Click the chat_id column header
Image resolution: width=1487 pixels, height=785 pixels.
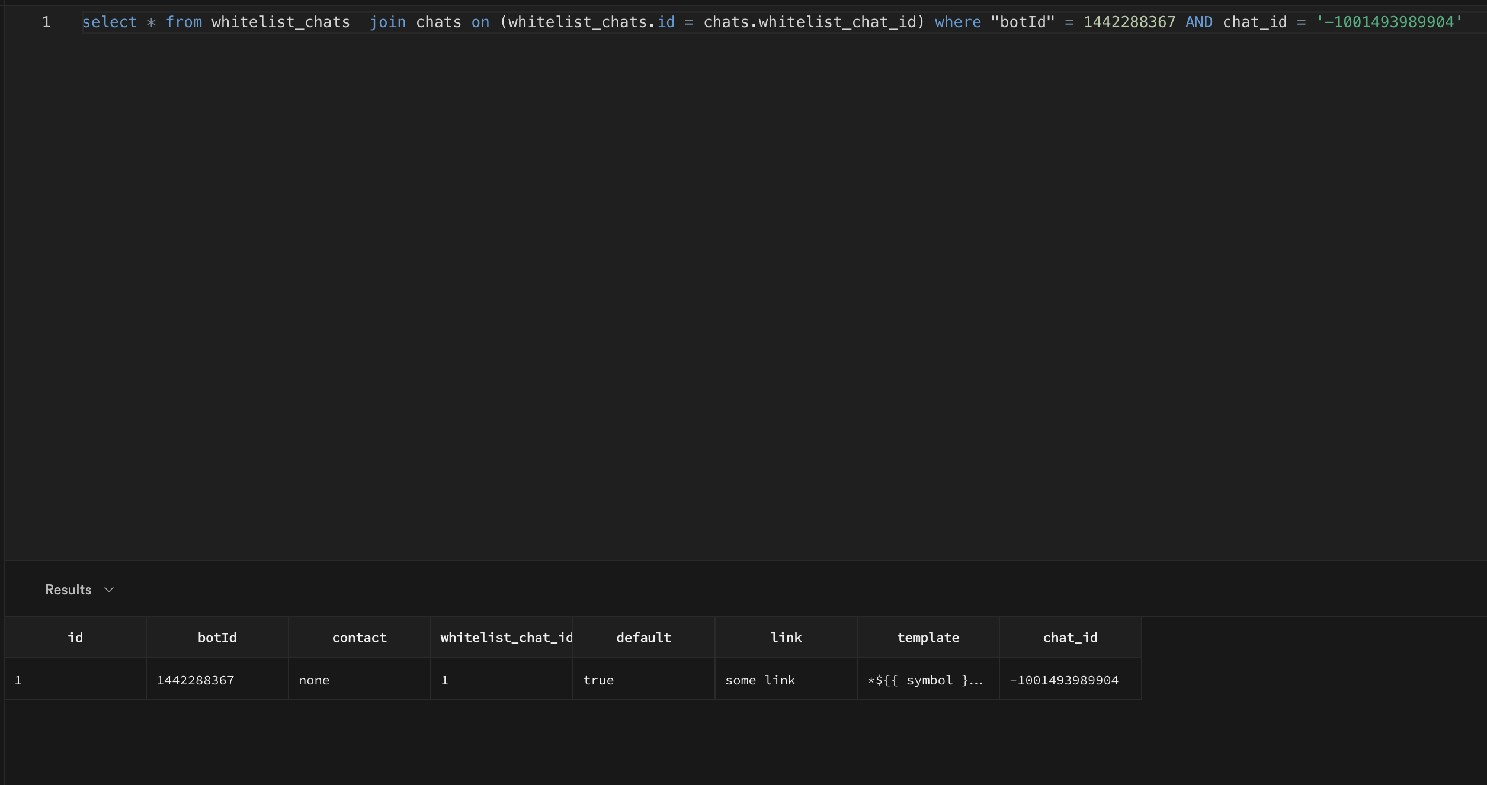click(1071, 638)
